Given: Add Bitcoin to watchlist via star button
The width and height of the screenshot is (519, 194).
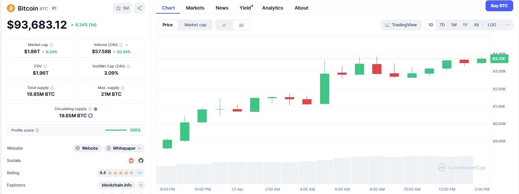Looking at the screenshot, I should [x=122, y=8].
